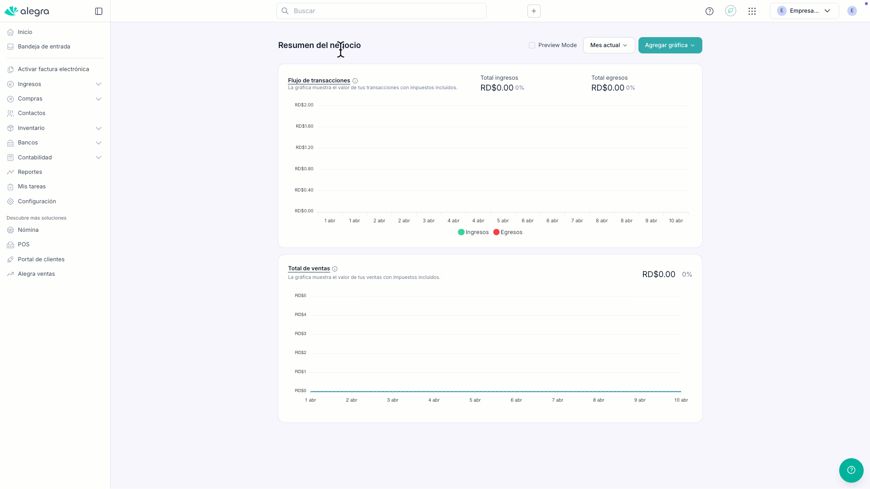
Task: Toggle Ingresos series in chart legend
Action: coord(473,232)
